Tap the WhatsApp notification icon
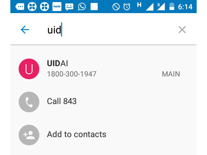 pyautogui.click(x=82, y=7)
